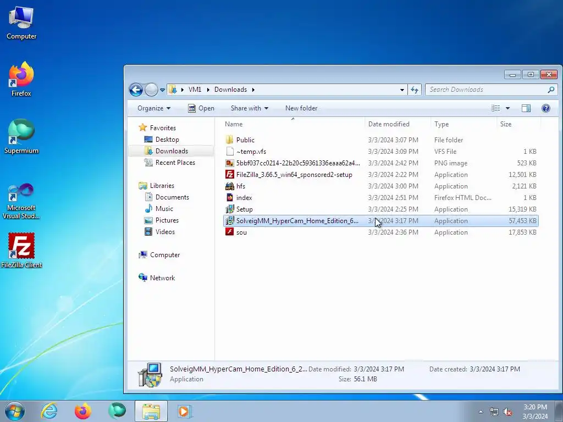Click the Open toolbar button
Screen dimensions: 563x422
[201, 108]
